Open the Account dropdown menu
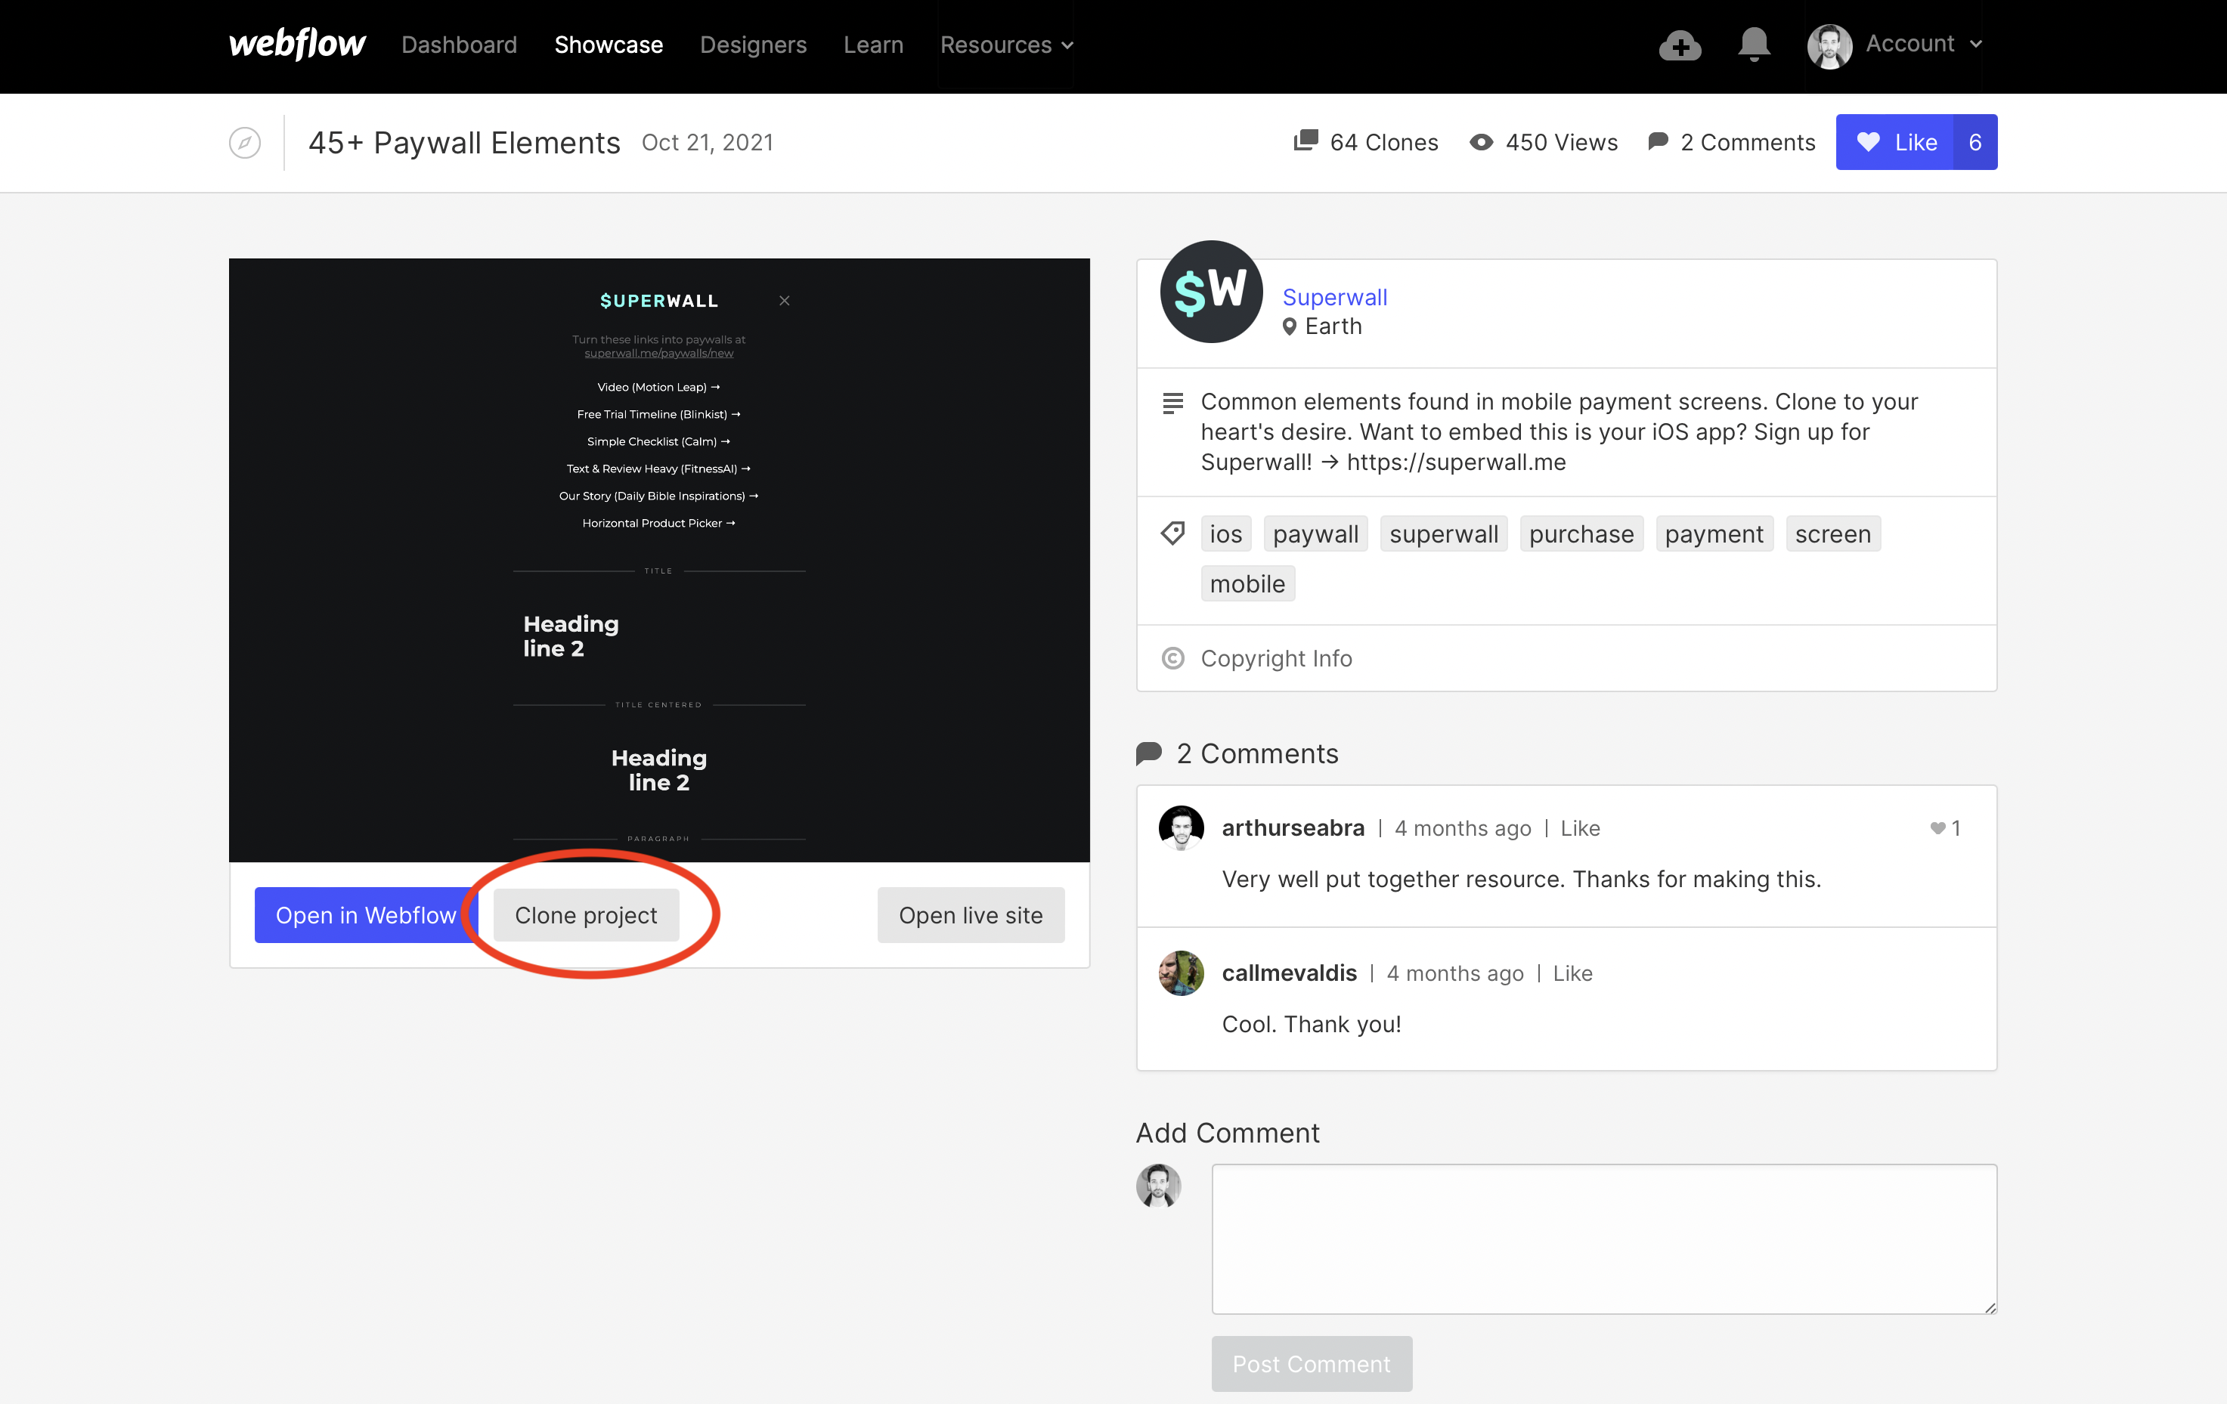This screenshot has width=2227, height=1404. point(1922,43)
